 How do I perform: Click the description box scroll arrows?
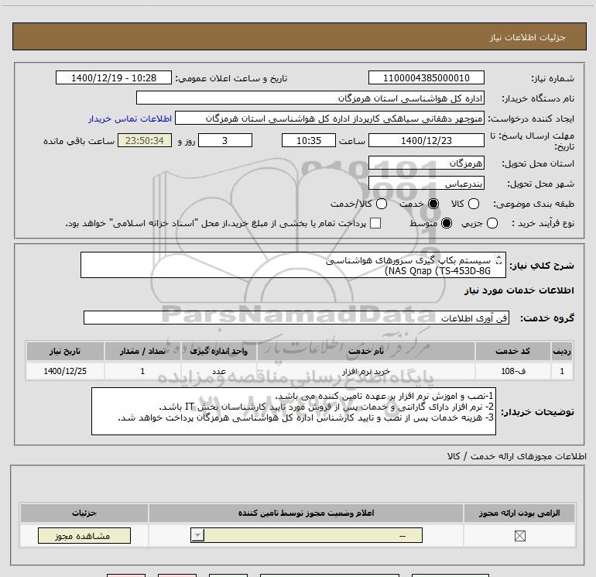pos(498,259)
